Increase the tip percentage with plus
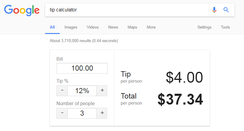The width and height of the screenshot is (244, 131). click(102, 91)
